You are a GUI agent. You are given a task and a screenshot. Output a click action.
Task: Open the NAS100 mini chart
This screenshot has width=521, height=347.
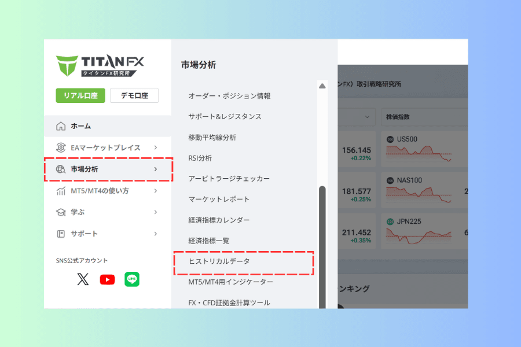[x=419, y=195]
